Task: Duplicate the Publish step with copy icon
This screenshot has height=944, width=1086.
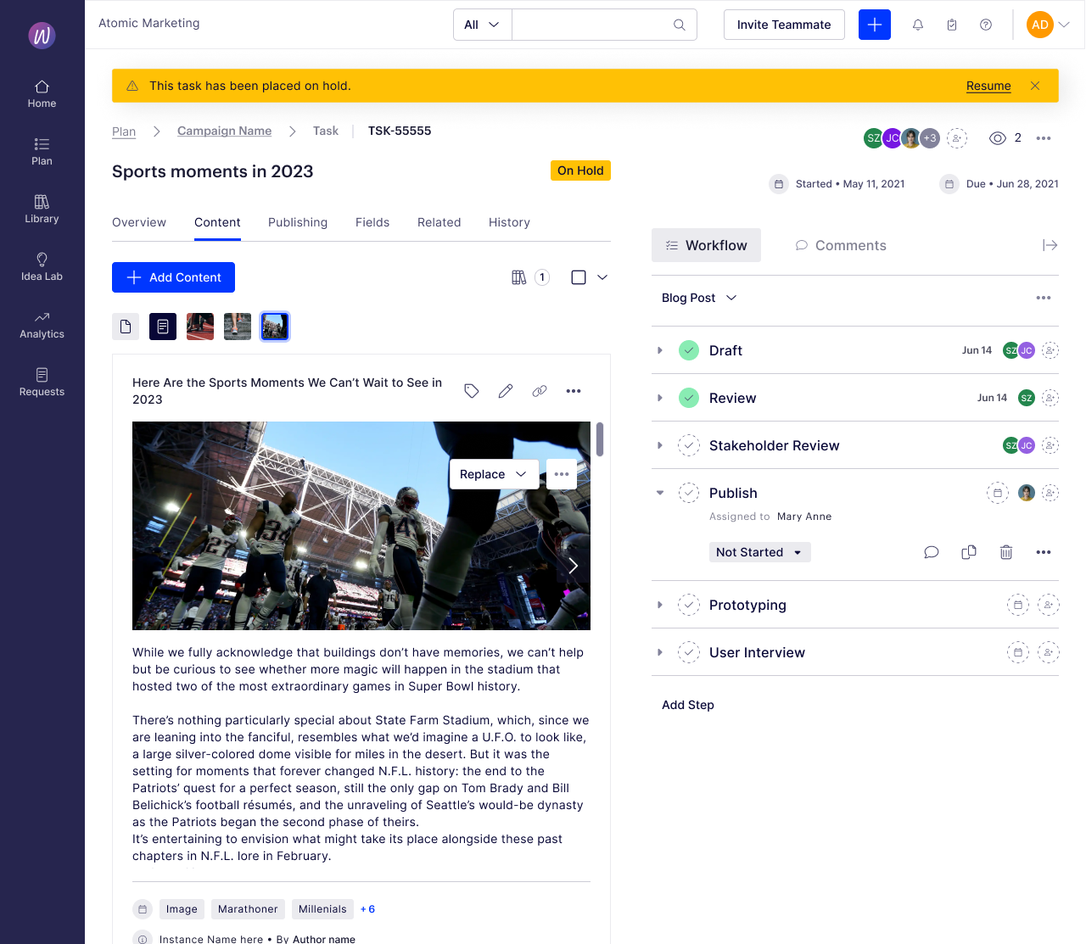Action: 969,552
